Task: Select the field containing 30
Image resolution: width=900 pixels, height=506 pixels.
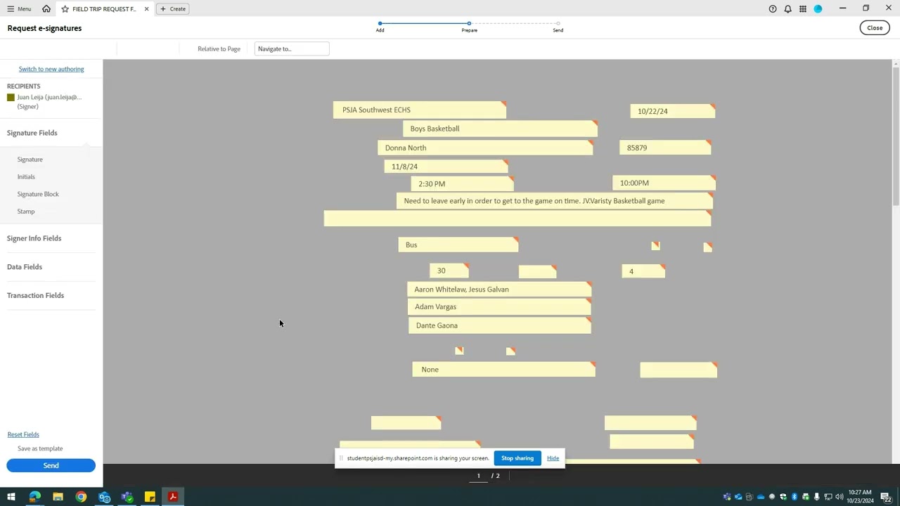Action: pos(449,271)
